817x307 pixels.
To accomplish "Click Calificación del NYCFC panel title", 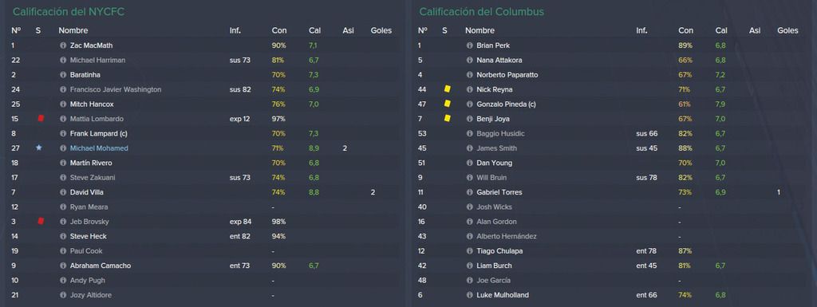I will pos(69,11).
